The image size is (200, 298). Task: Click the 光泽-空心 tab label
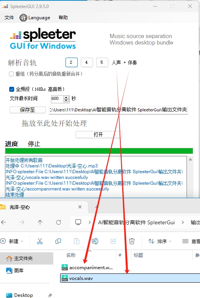[20, 207]
